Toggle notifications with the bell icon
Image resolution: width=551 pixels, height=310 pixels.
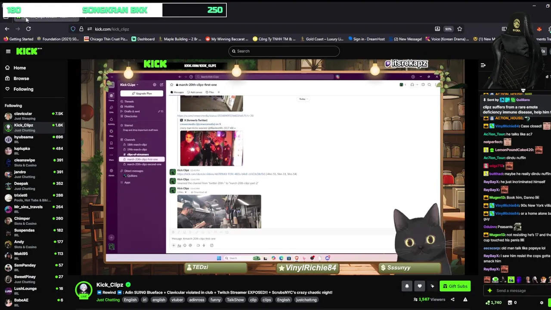pos(407,286)
